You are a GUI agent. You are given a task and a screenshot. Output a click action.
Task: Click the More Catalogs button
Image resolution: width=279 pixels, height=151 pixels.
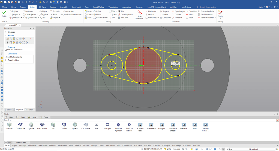click(x=21, y=142)
